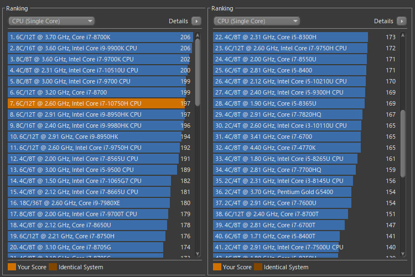Click the left panel Your Score orange swatch
415x277 pixels.
click(12, 267)
